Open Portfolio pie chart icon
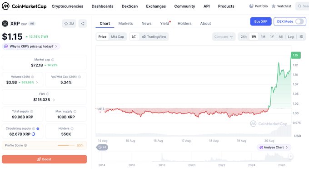309x169 pixels. click(251, 6)
